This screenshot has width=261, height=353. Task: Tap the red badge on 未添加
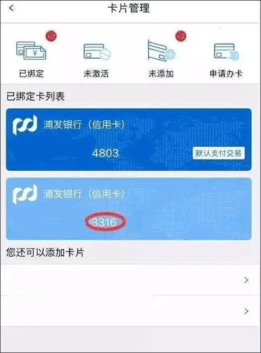pos(181,36)
